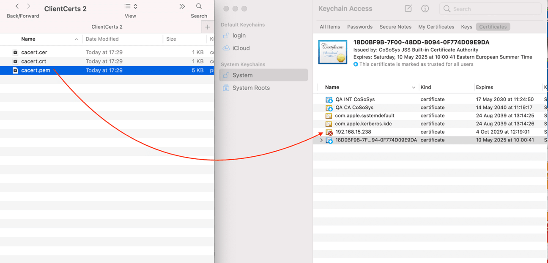
Task: Expand the 18D0BF9B certificate disclosure triangle
Action: (x=321, y=140)
